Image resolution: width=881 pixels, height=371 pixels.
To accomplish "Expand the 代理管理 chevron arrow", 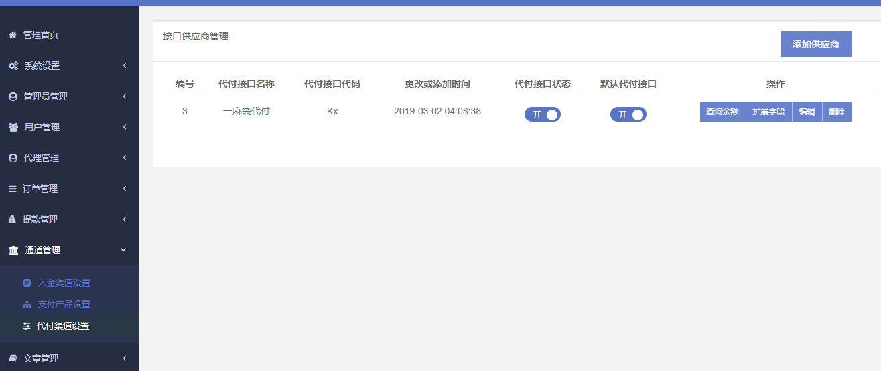I will tap(125, 158).
